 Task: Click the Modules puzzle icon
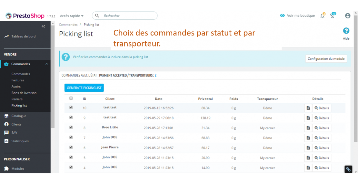(x=6, y=169)
